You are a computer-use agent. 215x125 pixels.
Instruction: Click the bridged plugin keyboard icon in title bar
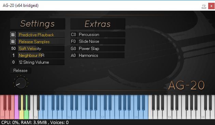[x=204, y=6]
